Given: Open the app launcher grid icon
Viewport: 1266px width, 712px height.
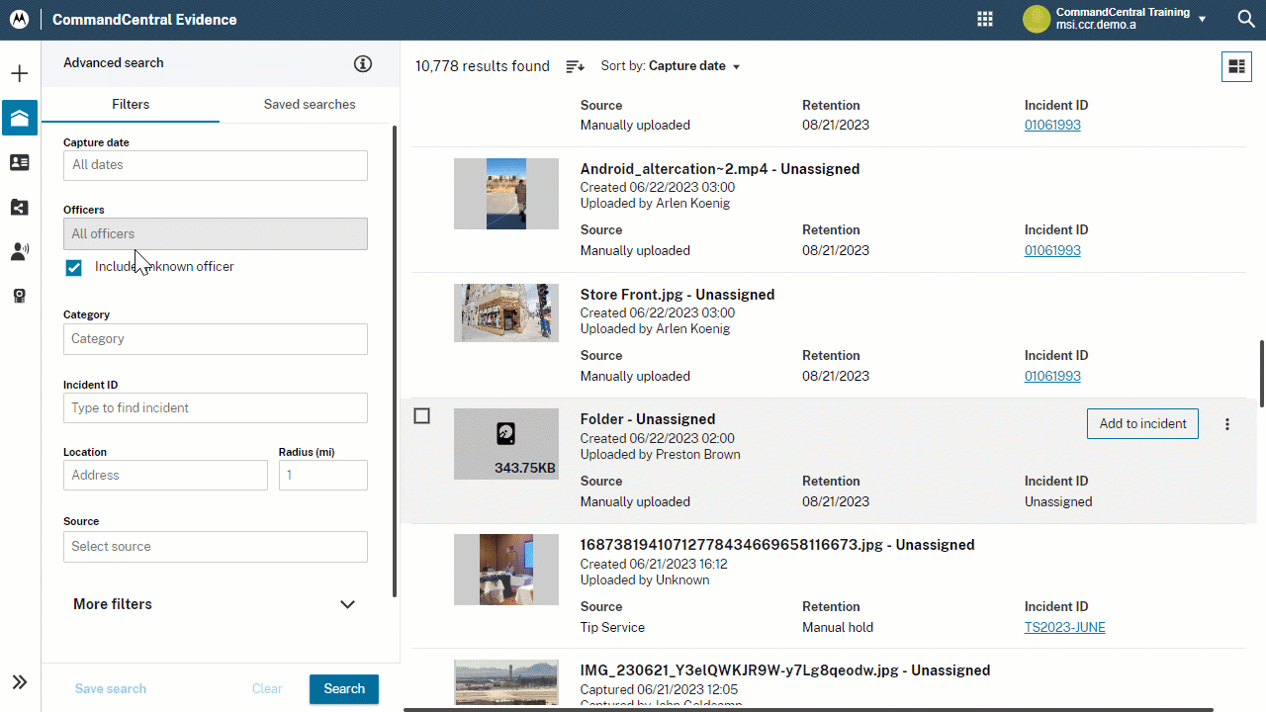Looking at the screenshot, I should tap(985, 19).
